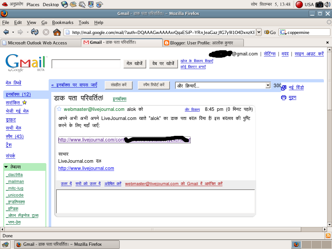Open खोज के विकल्प दिखाएँ link

[x=197, y=61]
